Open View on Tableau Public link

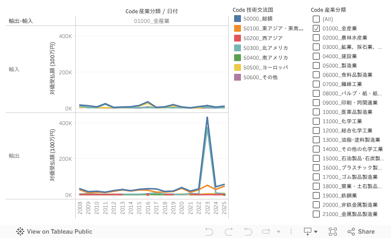coord(59,232)
